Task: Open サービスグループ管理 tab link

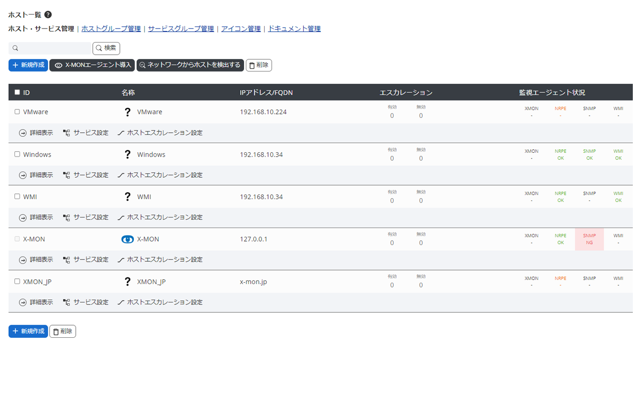Action: (181, 29)
